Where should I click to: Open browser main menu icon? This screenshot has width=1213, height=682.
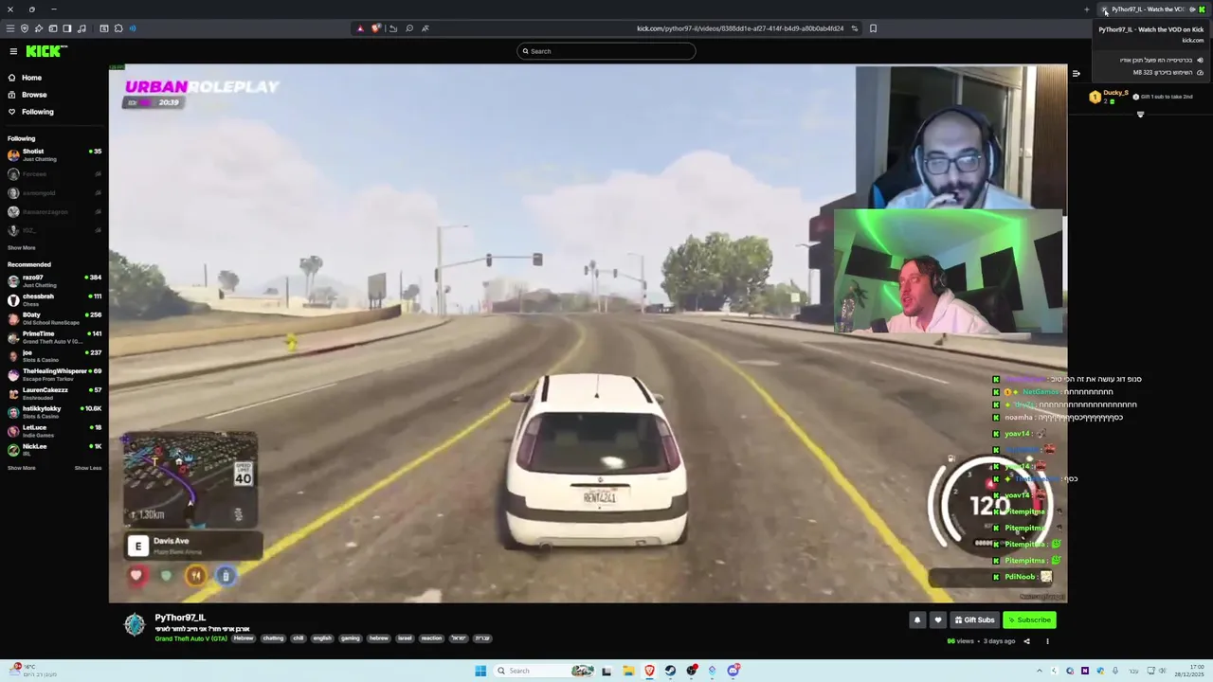tap(10, 28)
